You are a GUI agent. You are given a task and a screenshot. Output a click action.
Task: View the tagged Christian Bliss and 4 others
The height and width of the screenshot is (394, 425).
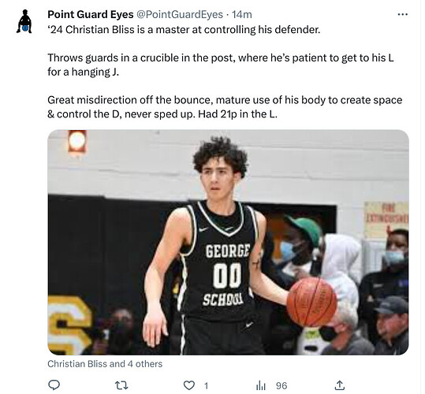click(x=105, y=364)
